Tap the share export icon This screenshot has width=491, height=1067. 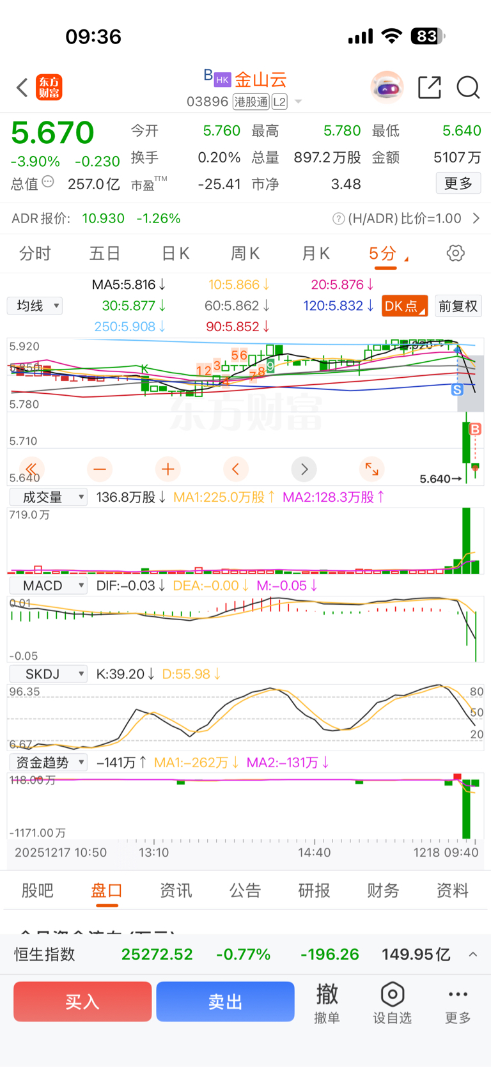point(430,88)
